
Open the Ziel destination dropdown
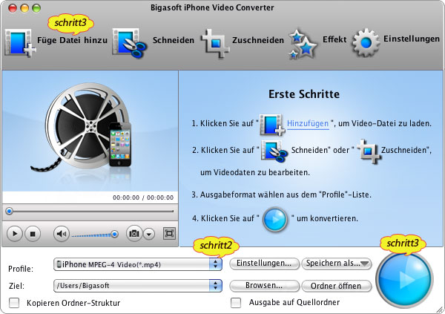pyautogui.click(x=138, y=286)
